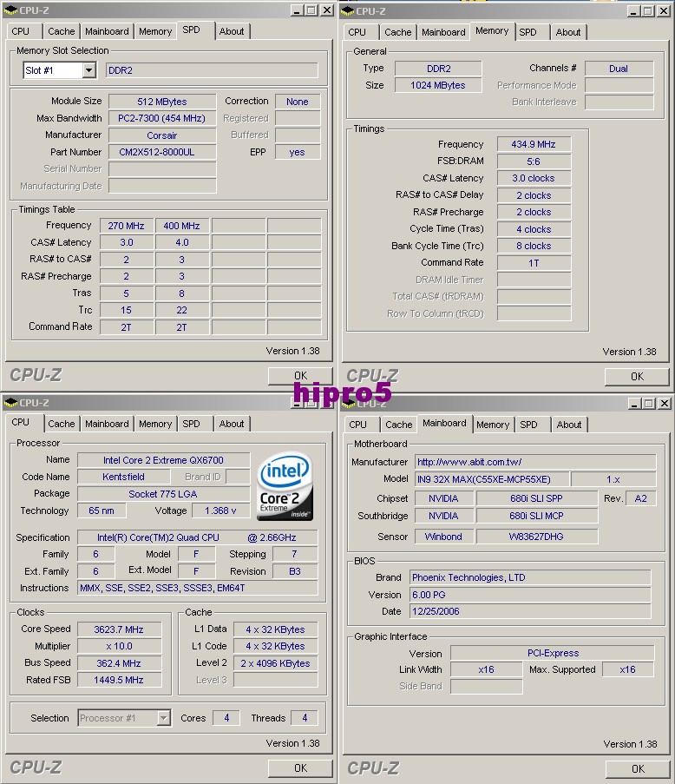Viewport: 675px width, 784px height.
Task: Go to the Memory tab in the SPD window
Action: [x=155, y=31]
